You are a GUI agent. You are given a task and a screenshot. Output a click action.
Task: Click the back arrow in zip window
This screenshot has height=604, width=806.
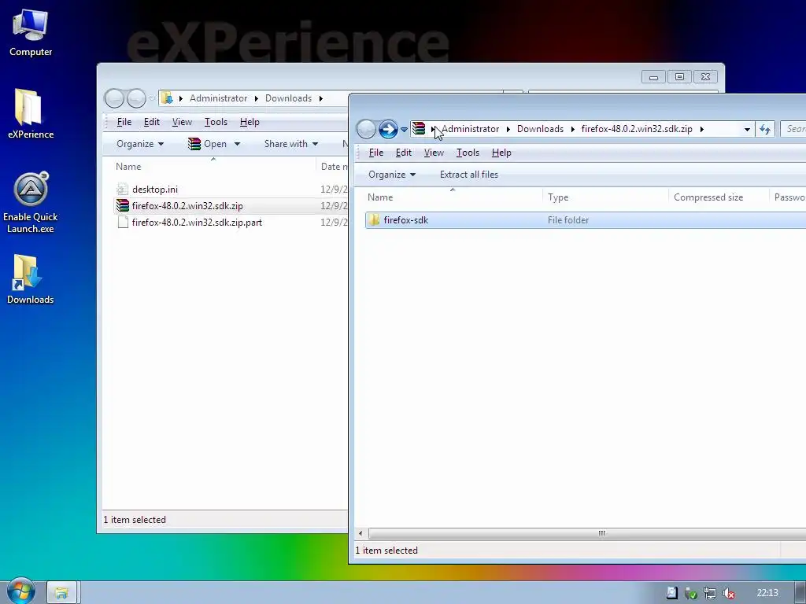tap(366, 129)
